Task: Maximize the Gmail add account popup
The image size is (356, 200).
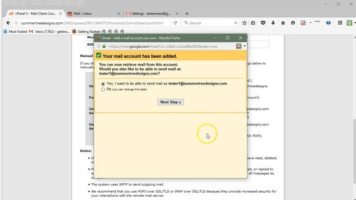Action: click(x=228, y=38)
